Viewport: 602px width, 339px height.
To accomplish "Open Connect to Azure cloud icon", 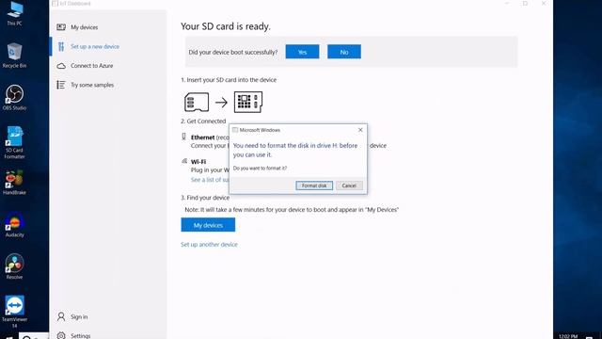I will 61,66.
